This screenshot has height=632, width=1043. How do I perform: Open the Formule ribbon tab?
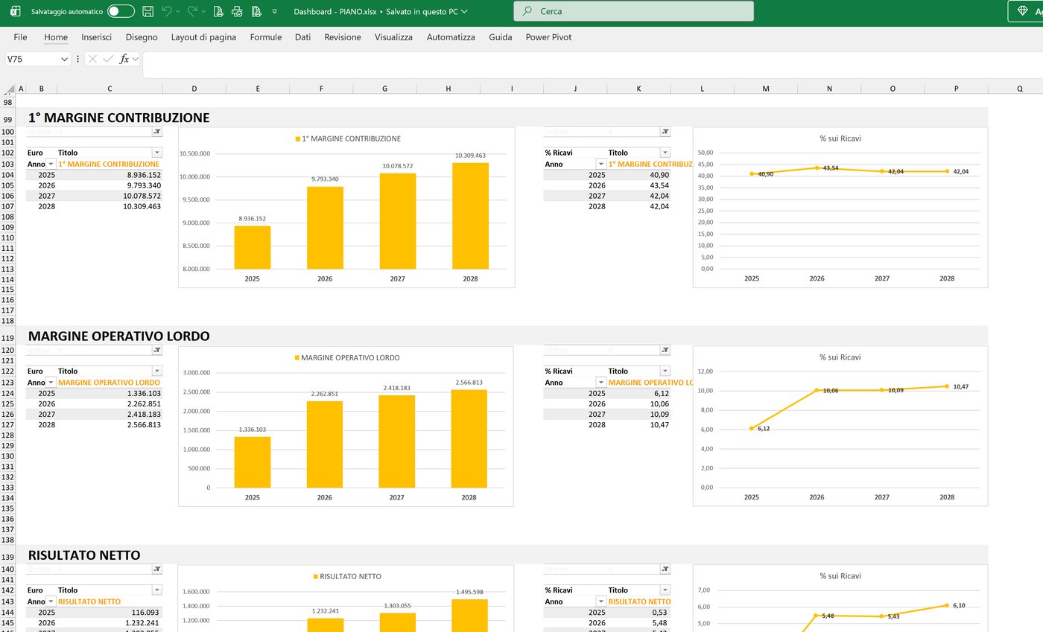pos(266,37)
